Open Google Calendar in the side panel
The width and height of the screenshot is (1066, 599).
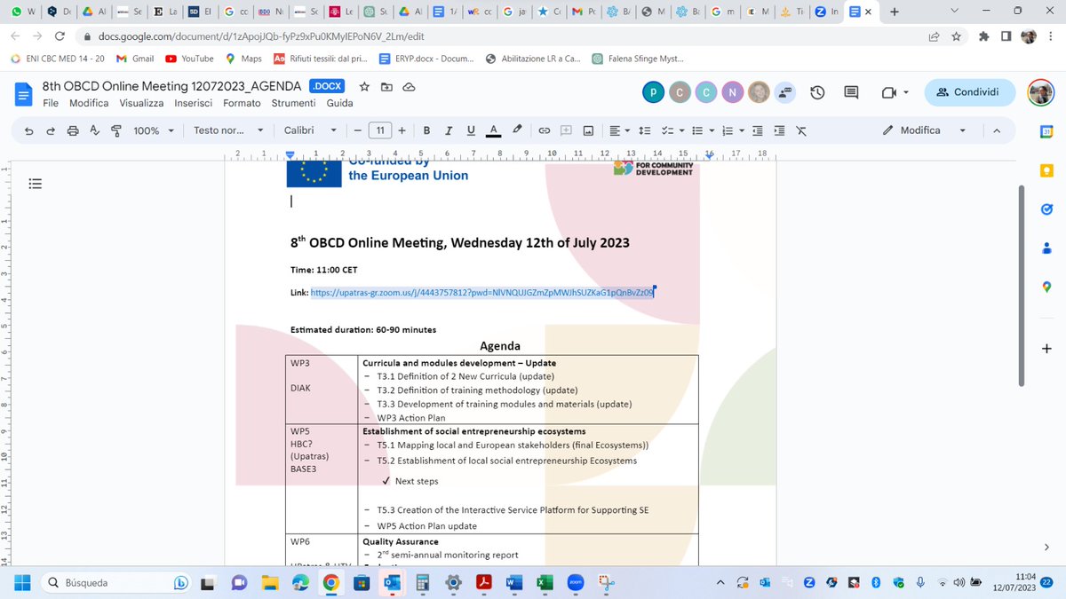point(1046,132)
